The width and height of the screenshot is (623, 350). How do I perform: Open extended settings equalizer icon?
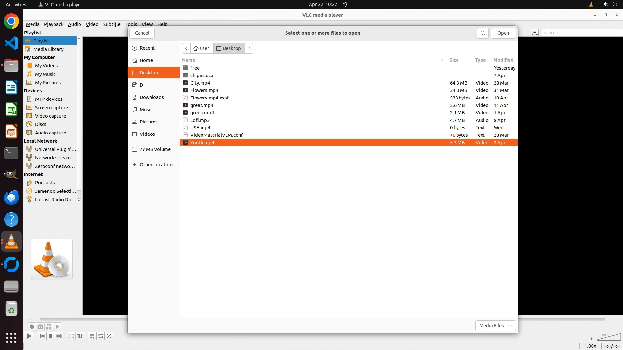80,336
